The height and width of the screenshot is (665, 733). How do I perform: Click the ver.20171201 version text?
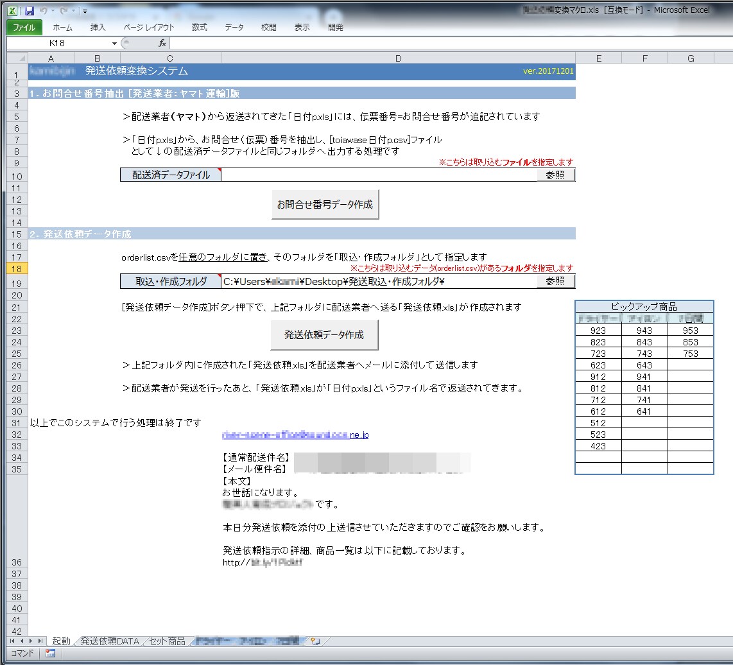click(548, 71)
